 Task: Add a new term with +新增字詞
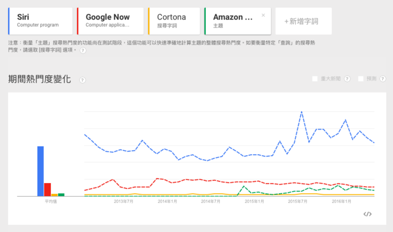[x=303, y=21]
